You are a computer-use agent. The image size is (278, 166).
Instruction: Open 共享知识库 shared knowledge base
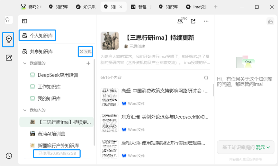click(38, 52)
